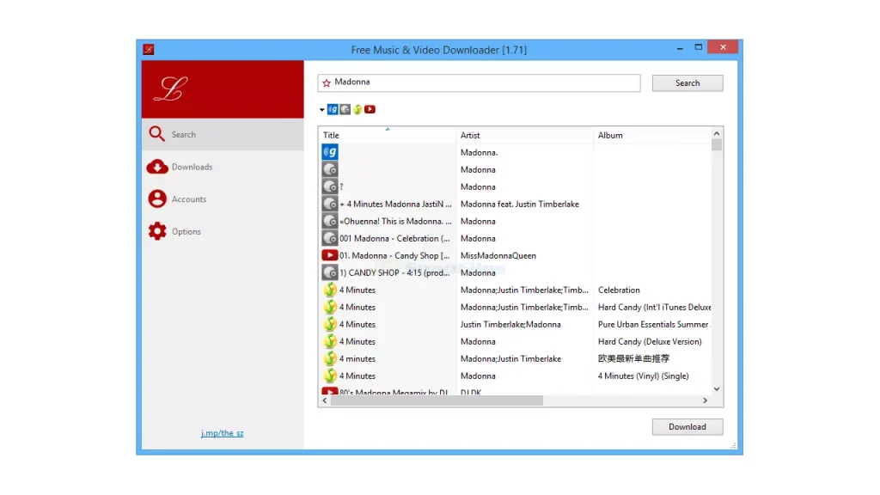This screenshot has height=495, width=880.
Task: Select the 'Pure Urban Essentials Summer' album cell
Action: coord(654,324)
